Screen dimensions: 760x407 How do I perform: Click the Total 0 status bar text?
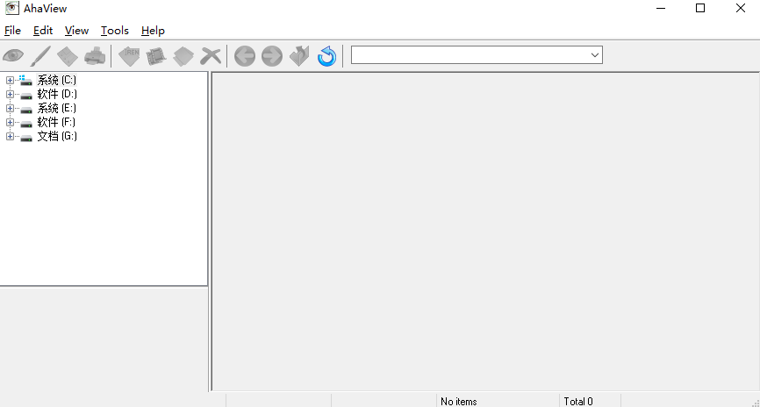click(x=577, y=401)
